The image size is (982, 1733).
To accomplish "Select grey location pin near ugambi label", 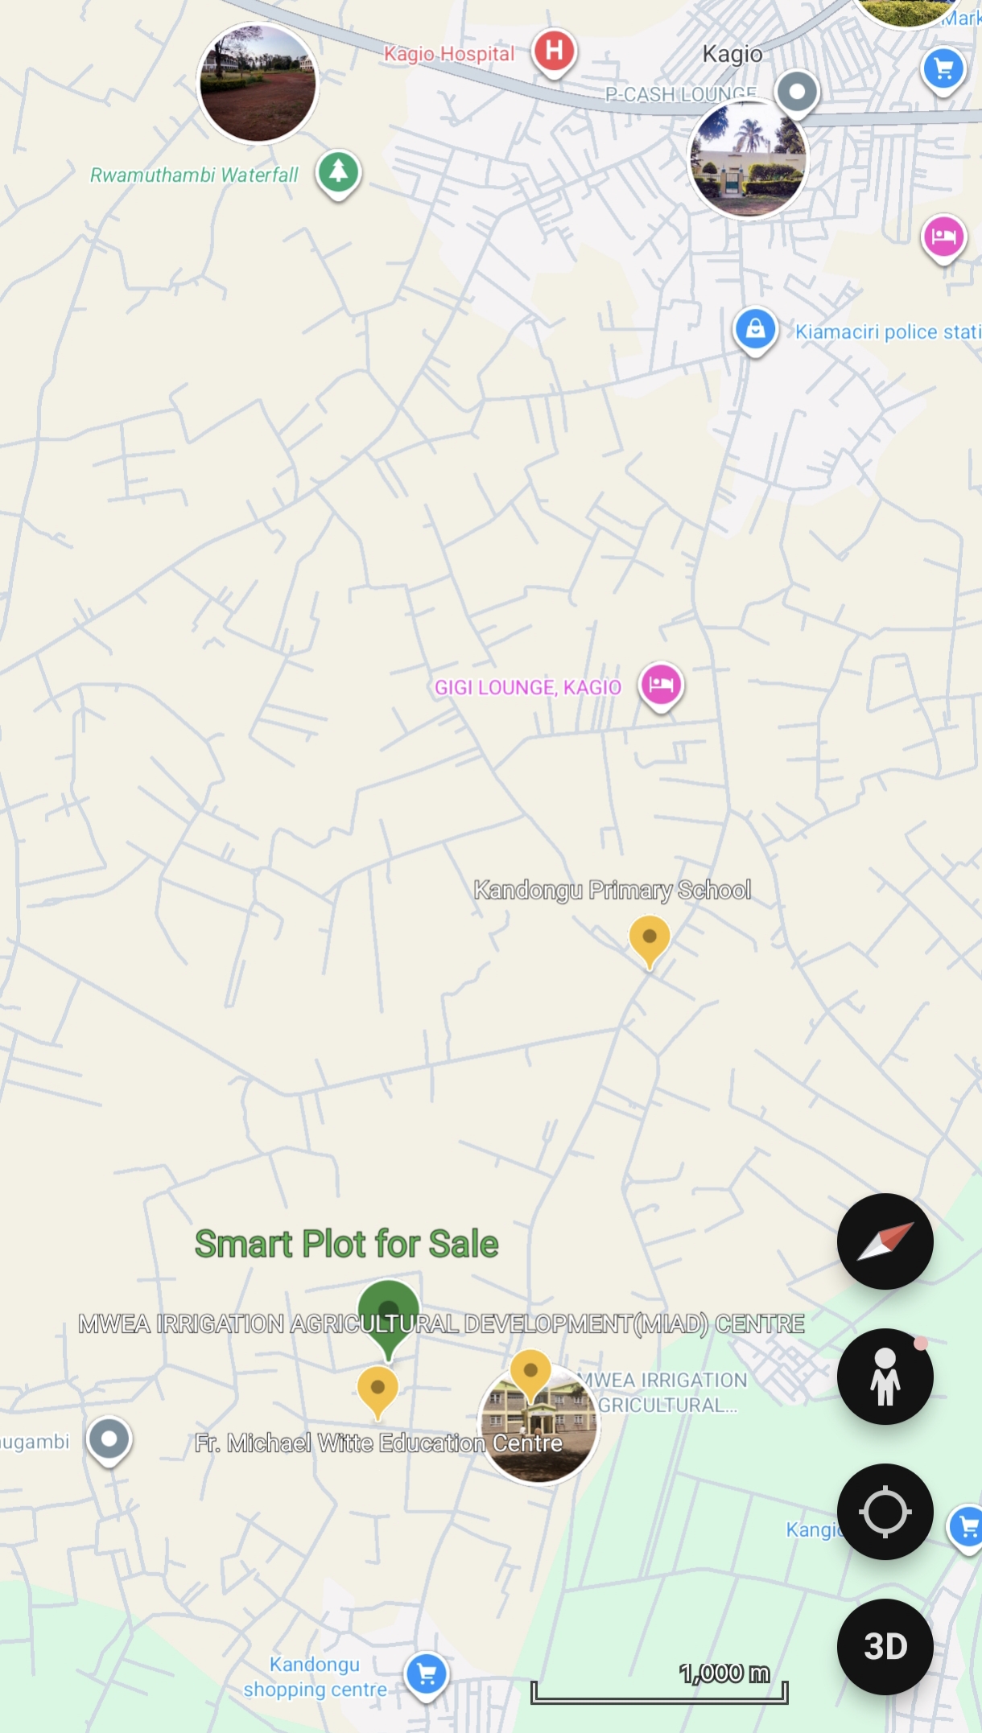I will click(x=109, y=1441).
